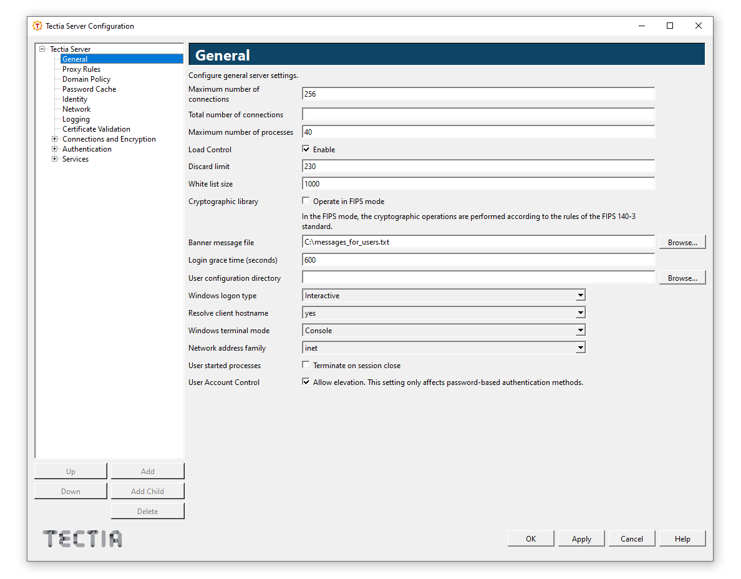Disable the Load Control Enable checkbox

[x=306, y=149]
